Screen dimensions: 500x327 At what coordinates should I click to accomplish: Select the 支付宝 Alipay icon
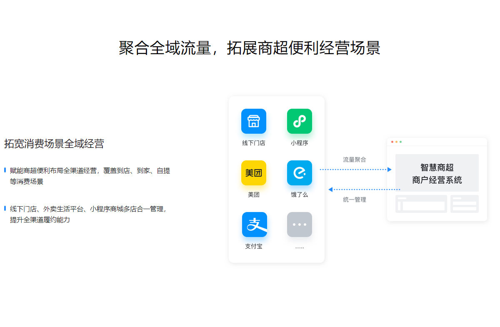click(254, 225)
